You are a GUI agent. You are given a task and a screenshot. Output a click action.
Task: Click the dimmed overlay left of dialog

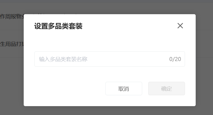12,81
